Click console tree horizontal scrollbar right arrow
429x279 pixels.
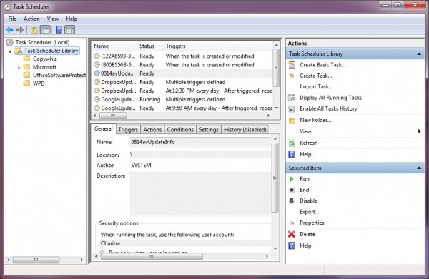(82, 260)
